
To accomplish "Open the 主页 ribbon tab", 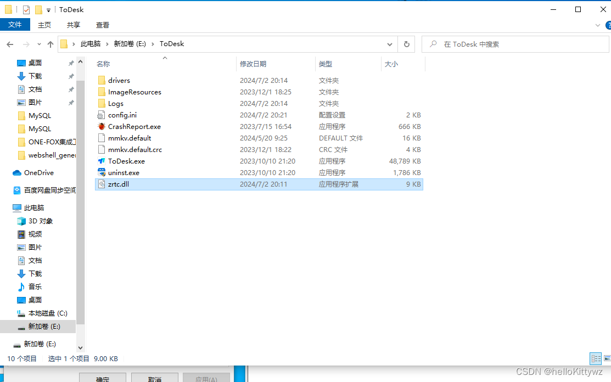I will tap(44, 25).
